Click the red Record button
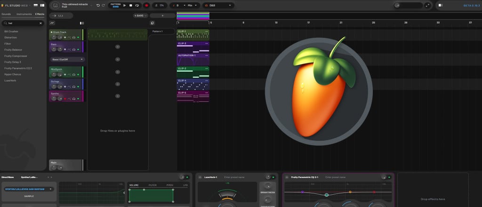The width and height of the screenshot is (482, 207). (146, 5)
